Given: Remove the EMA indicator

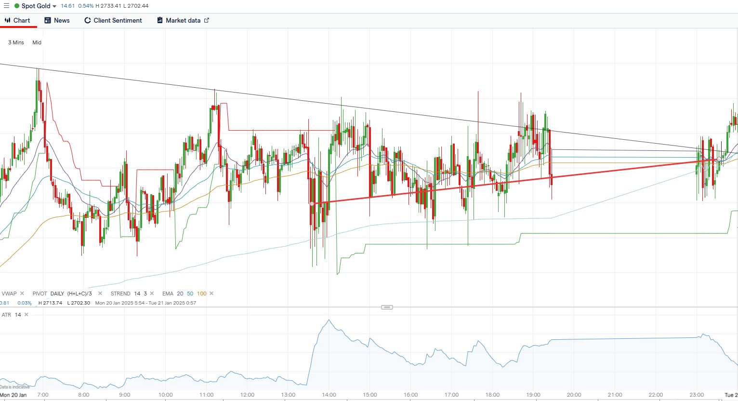Looking at the screenshot, I should (211, 294).
